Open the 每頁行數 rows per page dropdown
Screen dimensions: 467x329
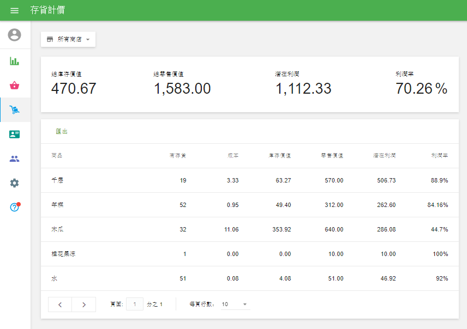coord(235,304)
